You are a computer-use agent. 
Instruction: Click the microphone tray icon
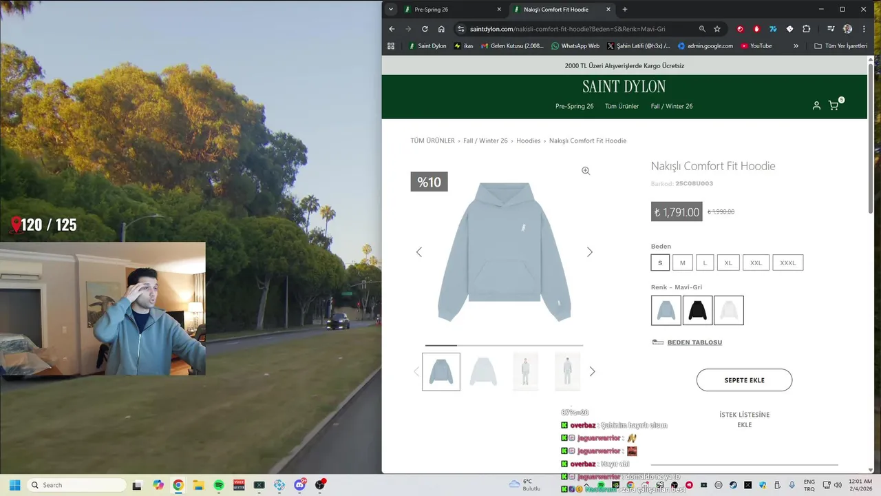(x=792, y=485)
